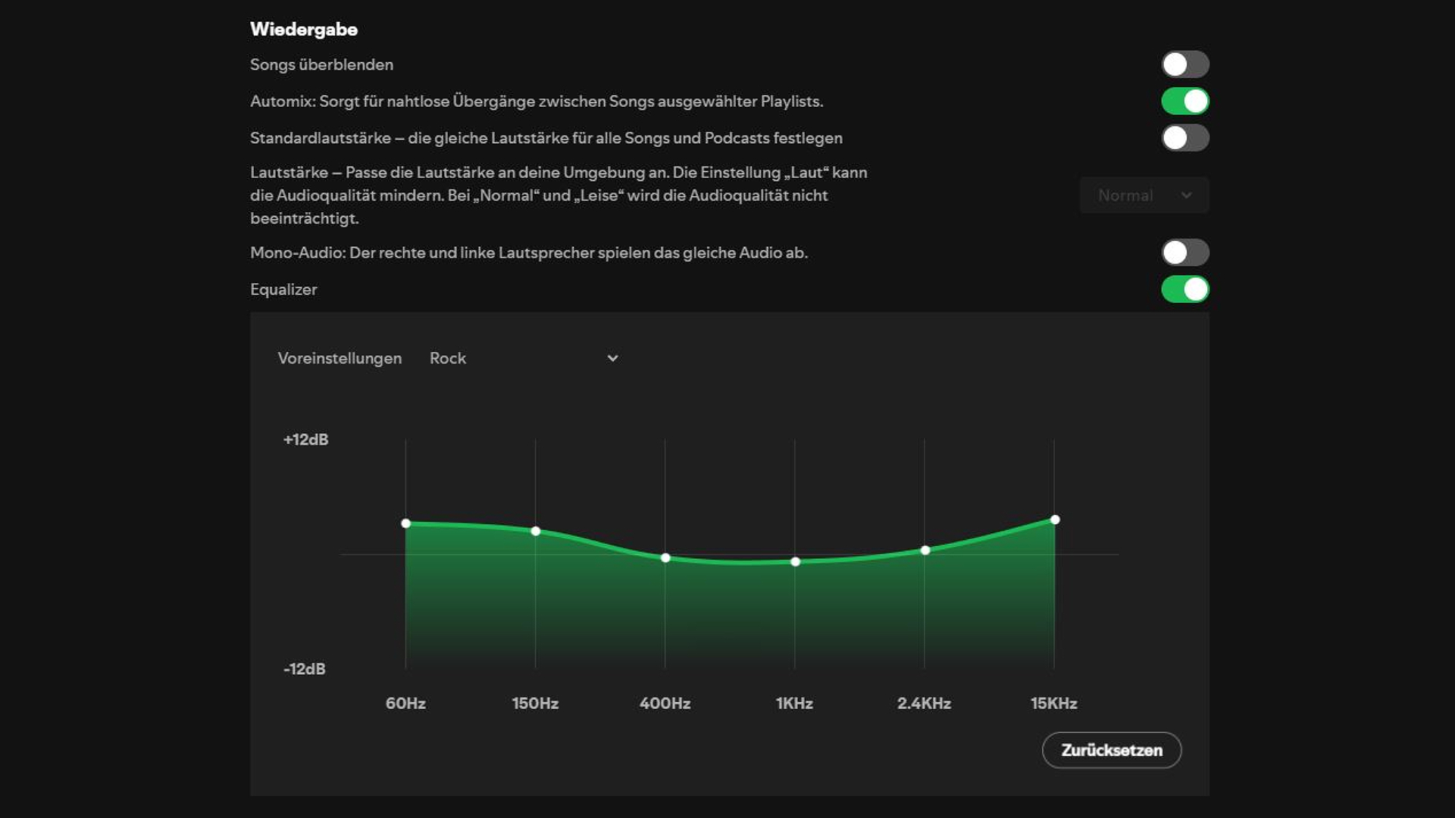The width and height of the screenshot is (1455, 818).
Task: Click Zurücksetzen reset button
Action: tap(1111, 750)
